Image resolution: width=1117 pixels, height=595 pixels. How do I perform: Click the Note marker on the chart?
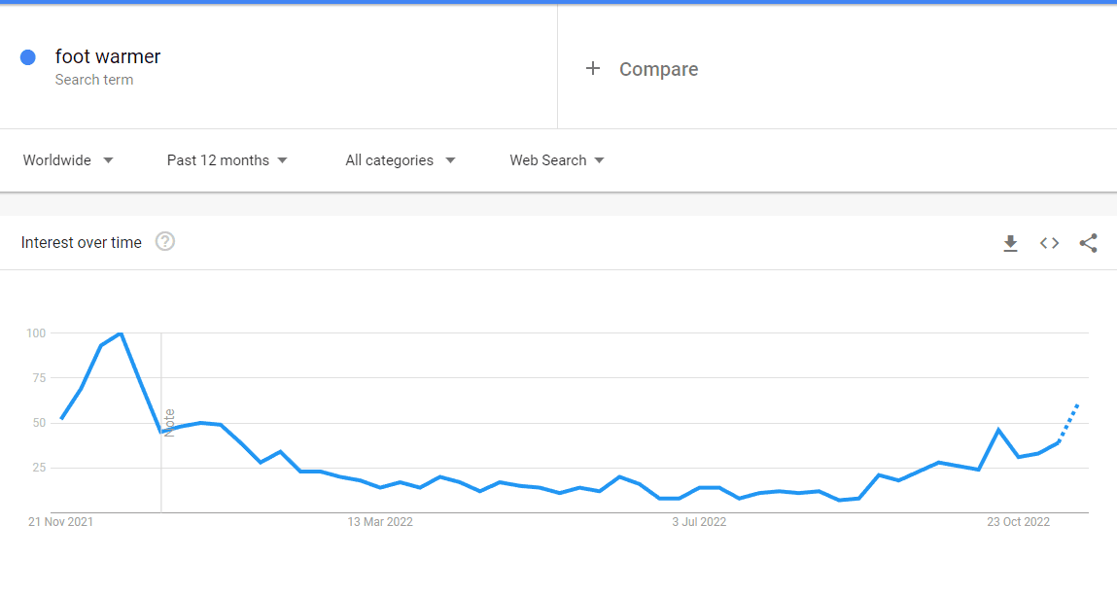(169, 423)
